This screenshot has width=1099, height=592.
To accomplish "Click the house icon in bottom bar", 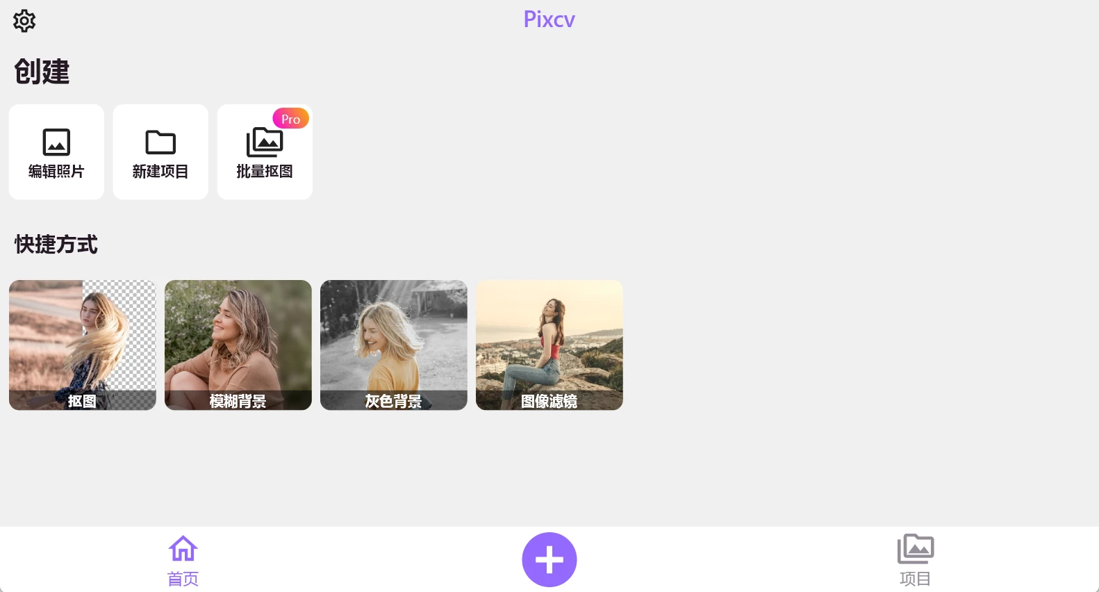I will pyautogui.click(x=183, y=548).
